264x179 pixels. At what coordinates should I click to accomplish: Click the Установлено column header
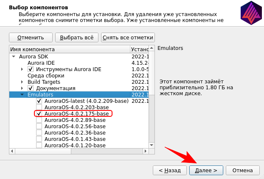click(x=139, y=50)
